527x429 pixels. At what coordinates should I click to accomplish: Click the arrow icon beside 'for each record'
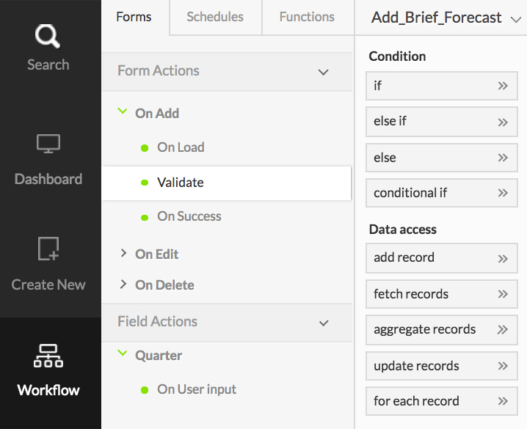pos(503,401)
